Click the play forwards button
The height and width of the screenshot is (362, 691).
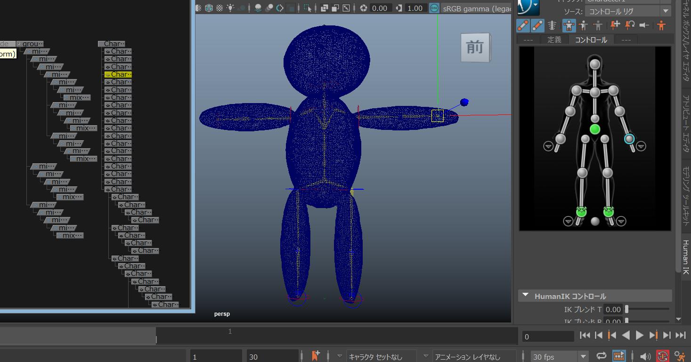pyautogui.click(x=640, y=335)
